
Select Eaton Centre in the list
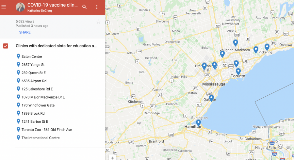32,56
